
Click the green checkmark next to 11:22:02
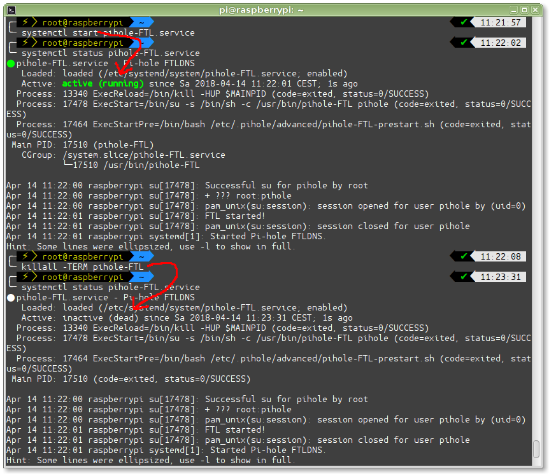click(464, 43)
